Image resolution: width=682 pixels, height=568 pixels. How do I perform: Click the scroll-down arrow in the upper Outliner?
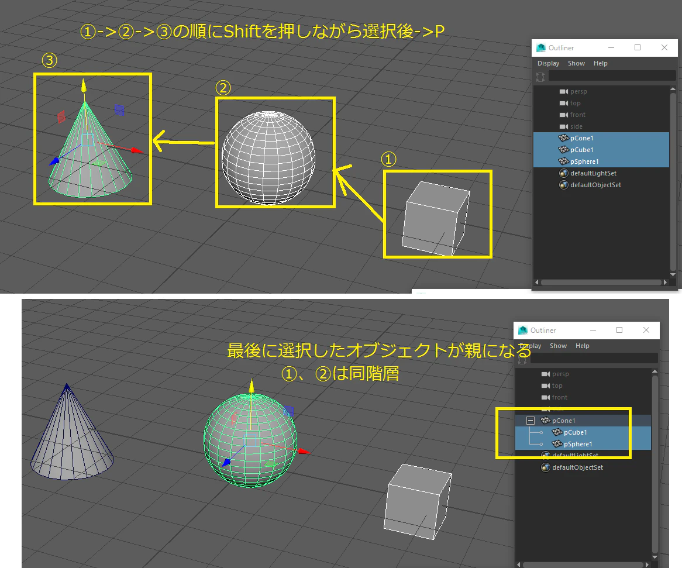(673, 275)
